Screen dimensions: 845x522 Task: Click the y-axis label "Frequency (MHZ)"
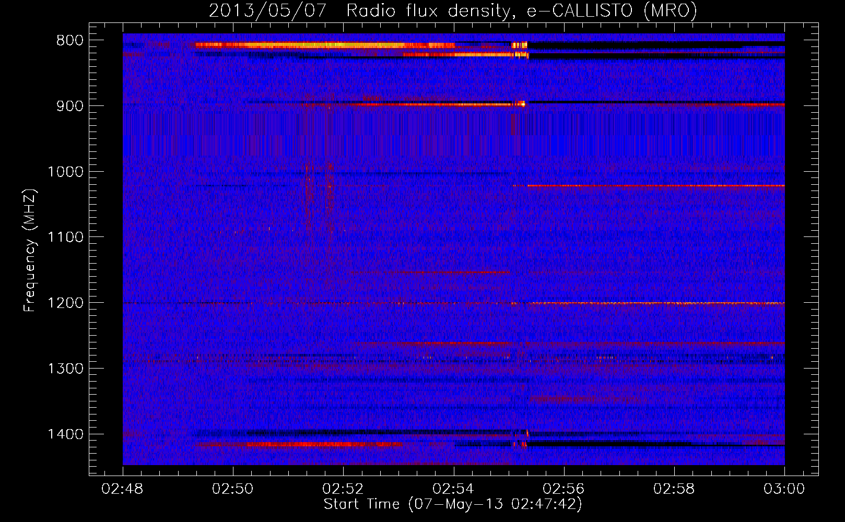click(x=30, y=251)
